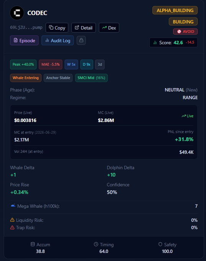This screenshot has width=206, height=261.
Task: Click the SMCI Mid (16%) tag
Action: tap(91, 78)
